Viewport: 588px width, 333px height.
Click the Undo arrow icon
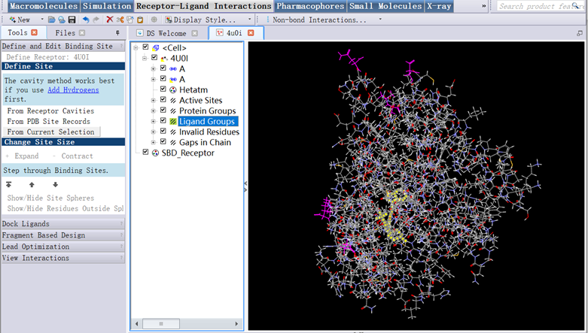pyautogui.click(x=85, y=20)
